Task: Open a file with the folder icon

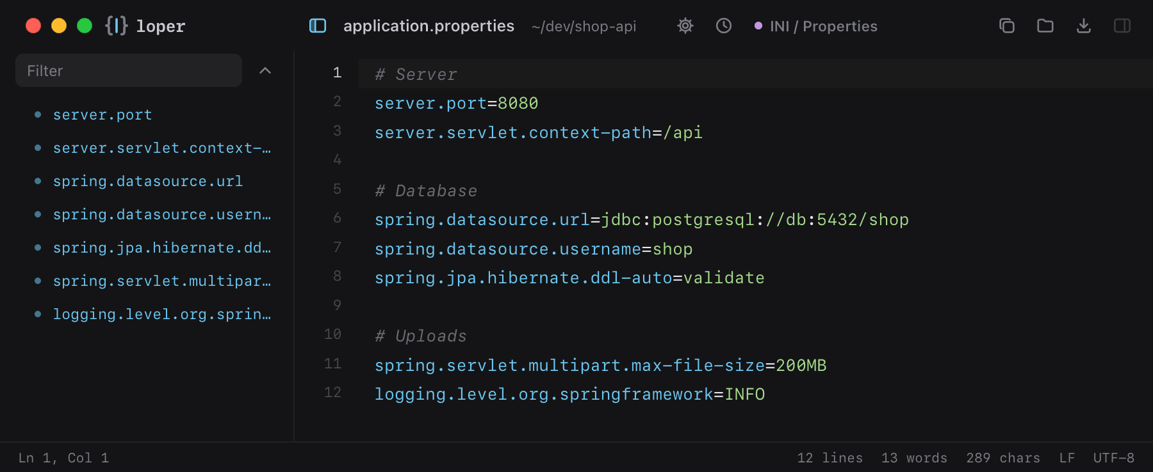Action: (1045, 26)
